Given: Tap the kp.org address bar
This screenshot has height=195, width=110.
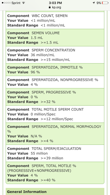Looking at the screenshot, I should (x=55, y=7).
